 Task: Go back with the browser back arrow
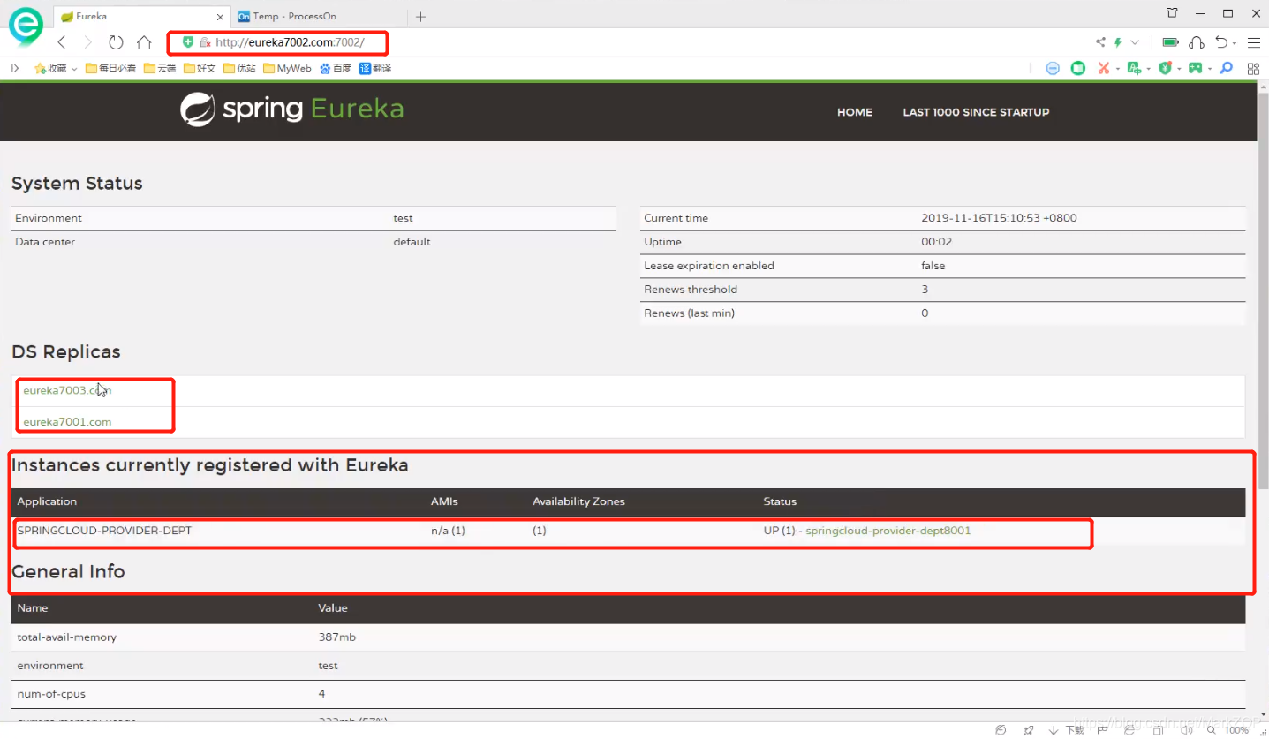[x=62, y=42]
